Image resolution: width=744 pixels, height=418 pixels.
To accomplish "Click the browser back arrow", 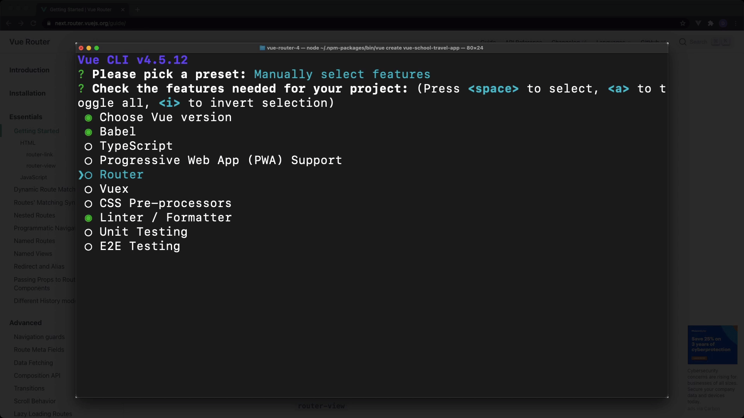I will 9,23.
